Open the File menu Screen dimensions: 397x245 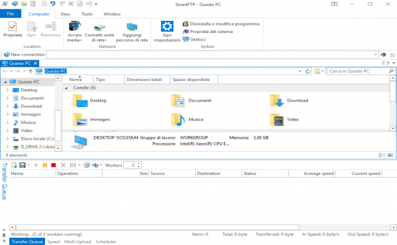(x=10, y=14)
